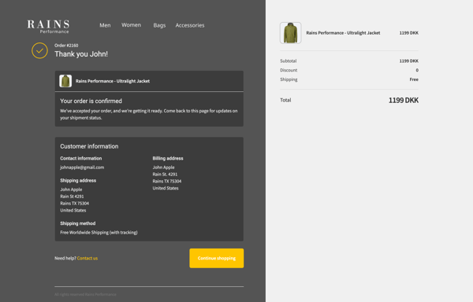This screenshot has height=302, width=473.
Task: Click Rains TX 75304 under Shipping address
Action: pyautogui.click(x=75, y=204)
